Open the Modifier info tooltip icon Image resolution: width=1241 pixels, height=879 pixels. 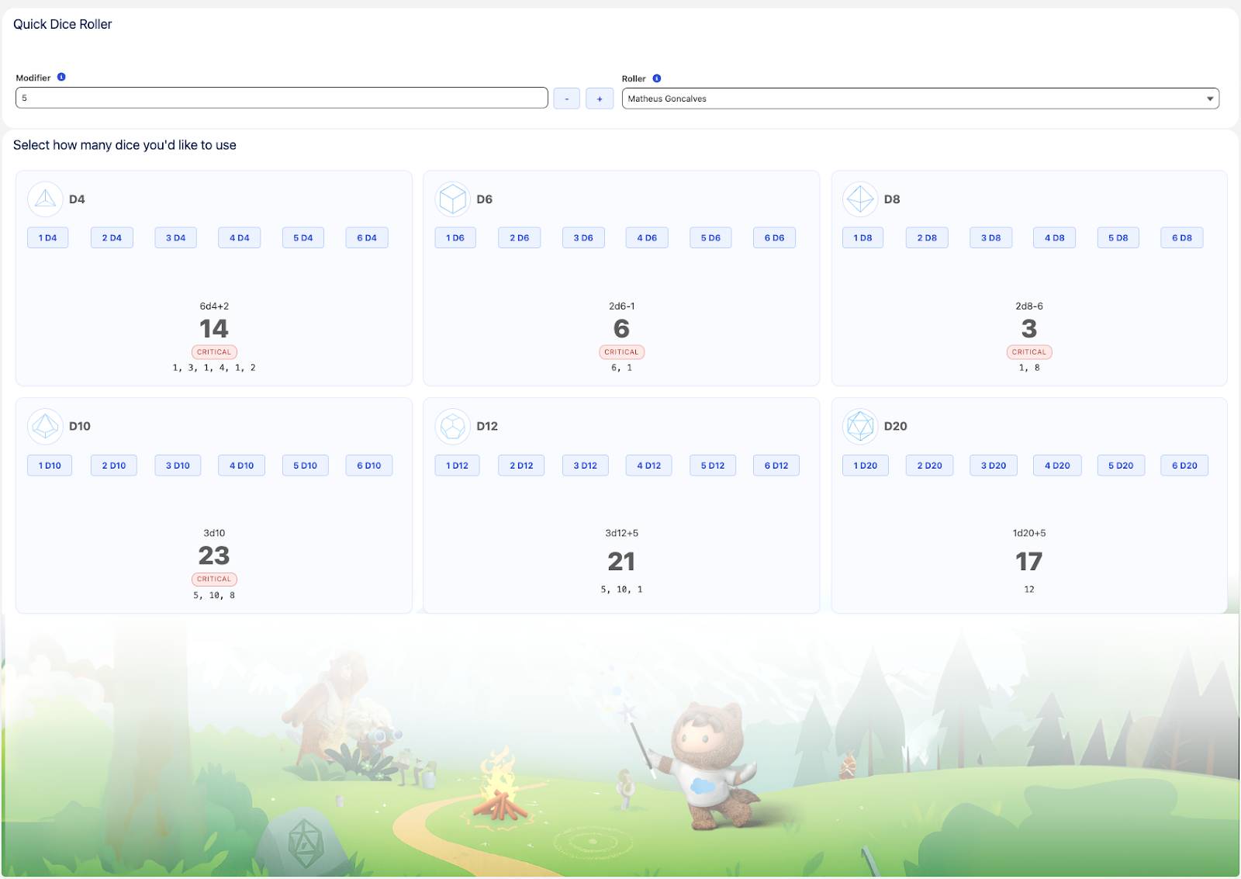[x=62, y=78]
